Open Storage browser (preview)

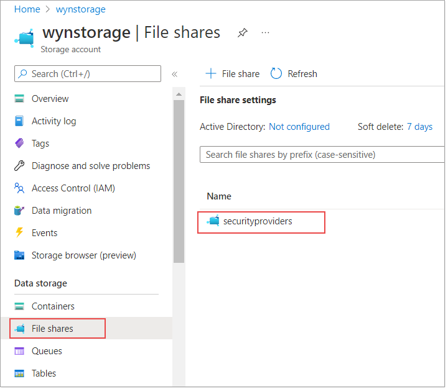point(84,255)
